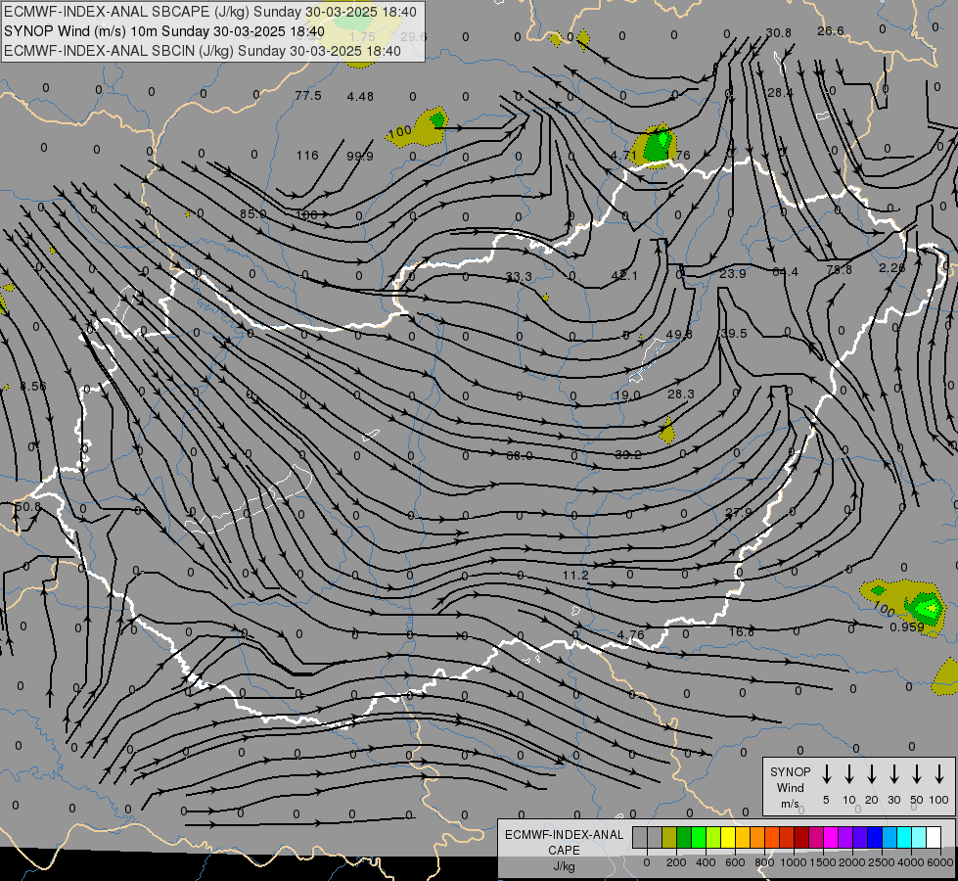Click the map value 8.56
Screen dimensions: 958x881
click(x=32, y=387)
